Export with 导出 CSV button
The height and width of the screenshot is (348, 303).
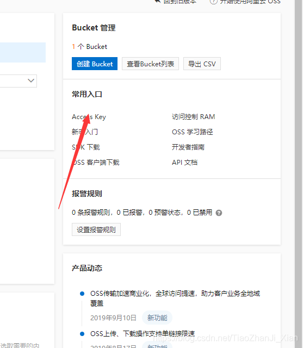pyautogui.click(x=202, y=64)
